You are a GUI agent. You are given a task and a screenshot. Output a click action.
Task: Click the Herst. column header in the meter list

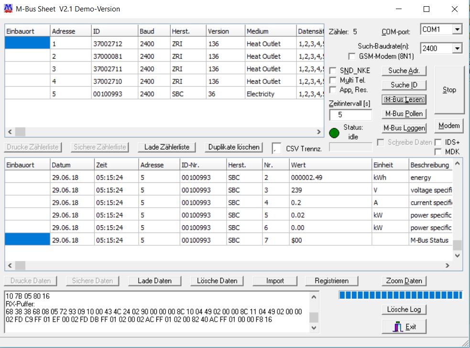188,31
